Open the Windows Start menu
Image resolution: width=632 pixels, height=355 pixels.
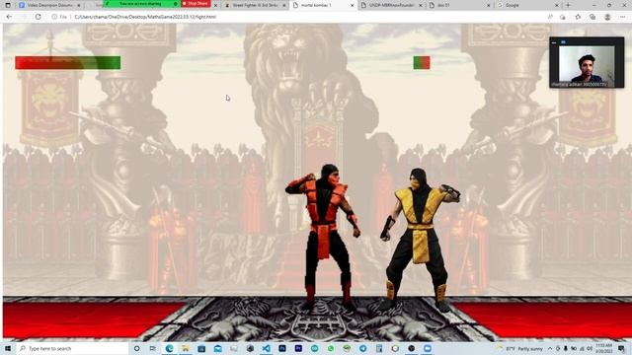point(8,348)
